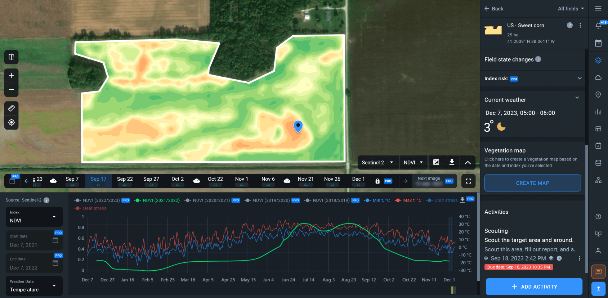This screenshot has height=298, width=608.
Task: Select the Oct 22 image date
Action: pos(215,181)
